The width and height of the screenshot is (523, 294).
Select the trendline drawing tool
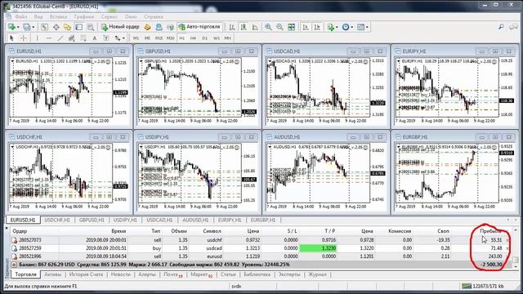60,38
